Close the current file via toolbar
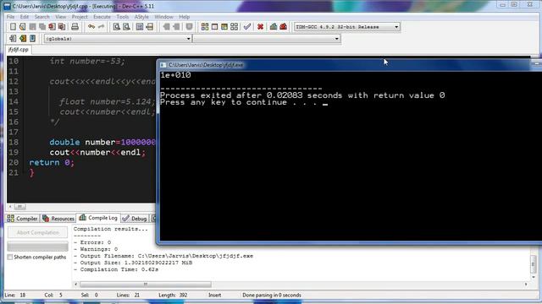This screenshot has height=304, width=542. [x=53, y=27]
